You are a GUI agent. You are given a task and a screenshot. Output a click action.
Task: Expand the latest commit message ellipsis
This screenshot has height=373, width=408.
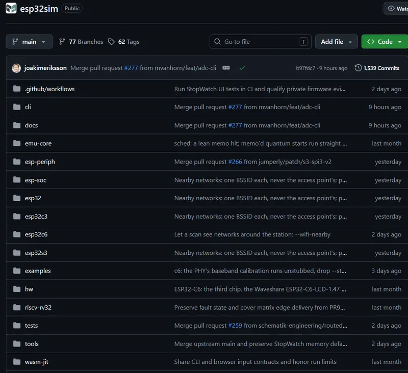tap(226, 68)
